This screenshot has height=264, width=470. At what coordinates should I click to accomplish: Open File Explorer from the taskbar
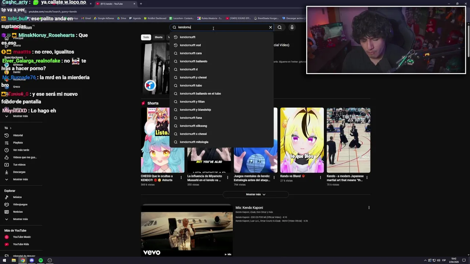(x=14, y=260)
